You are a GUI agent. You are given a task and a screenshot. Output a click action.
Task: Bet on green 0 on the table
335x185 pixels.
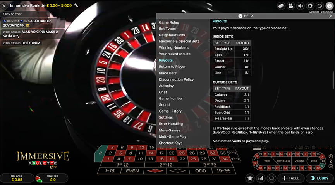coord(100,153)
